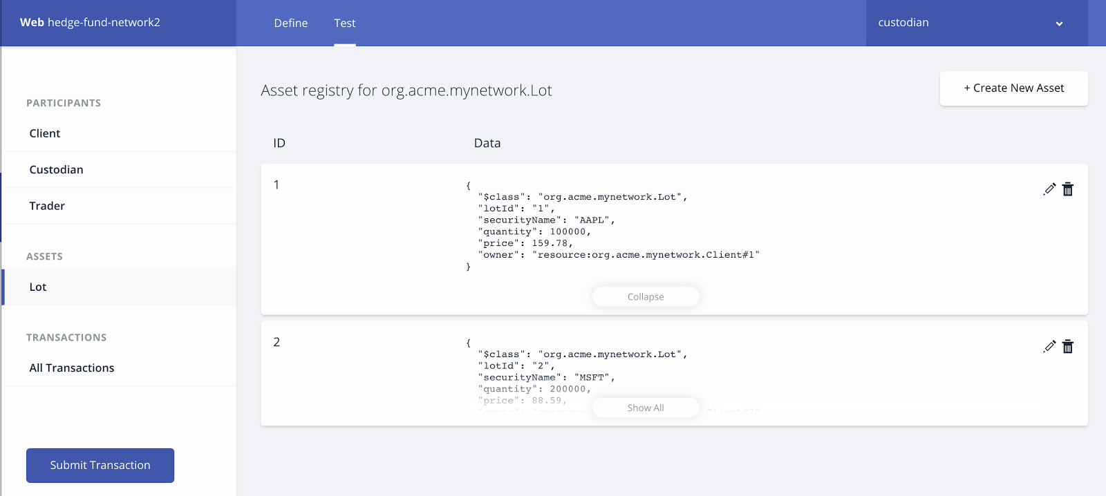View the Trader participant registry
This screenshot has height=496, width=1106.
click(47, 206)
